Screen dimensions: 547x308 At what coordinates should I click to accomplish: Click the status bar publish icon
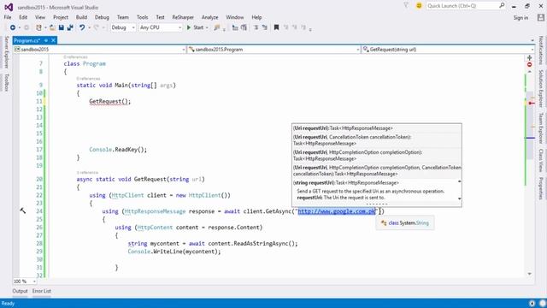click(532, 304)
